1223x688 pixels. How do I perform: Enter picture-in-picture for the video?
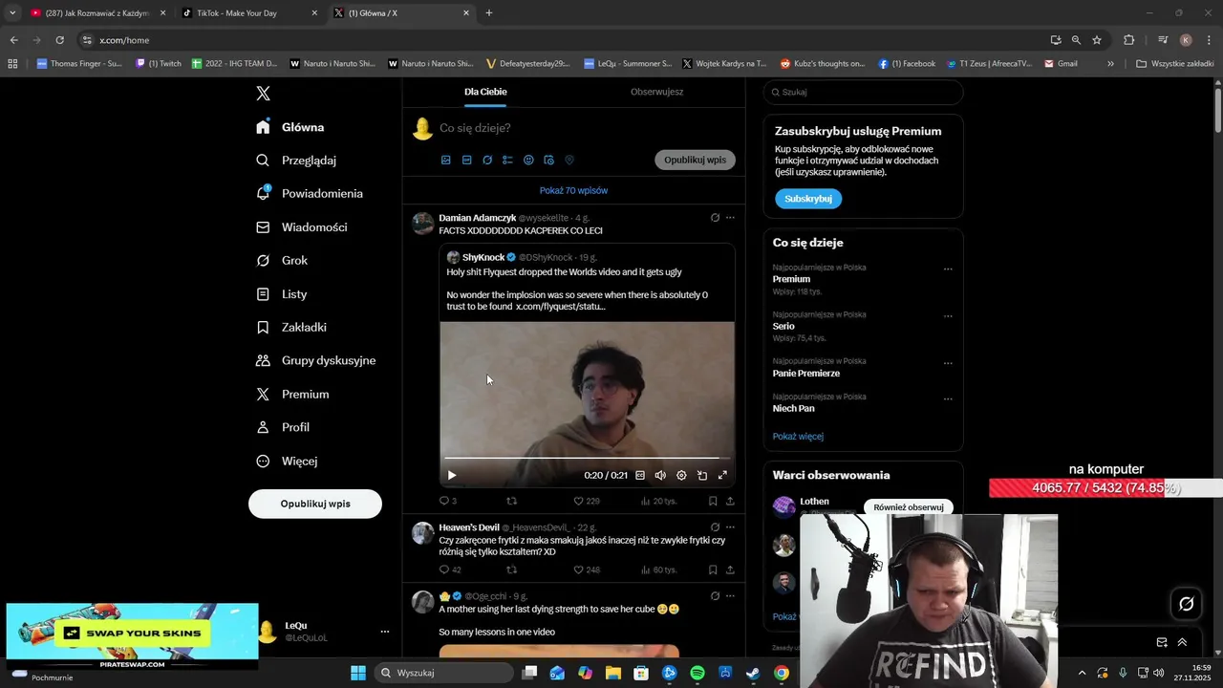tap(702, 475)
